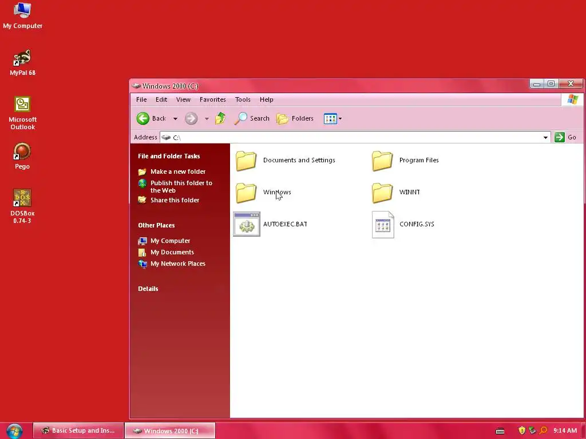Open the Search pane

click(x=252, y=118)
